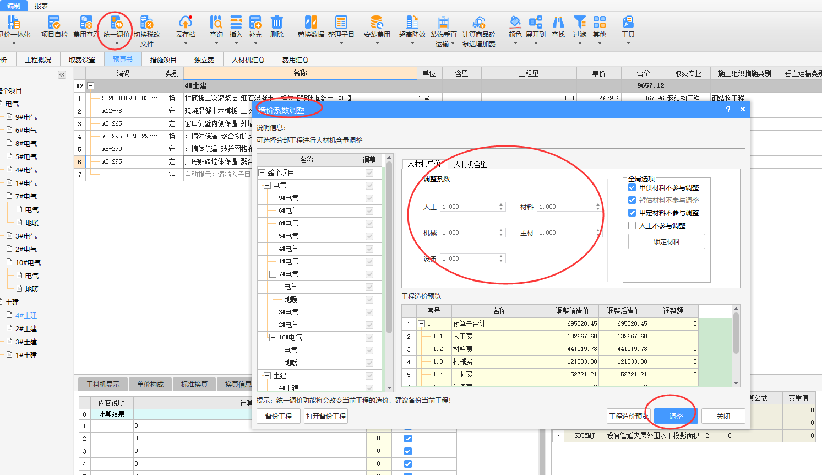Collapse the 10#电气 node in dialog tree
Viewport: 822px width, 475px height.
coord(273,337)
